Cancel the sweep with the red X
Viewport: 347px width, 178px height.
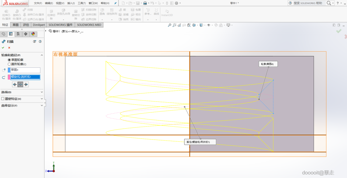coord(9,47)
